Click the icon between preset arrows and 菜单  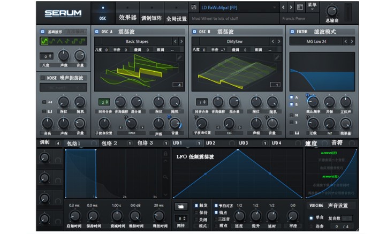click(300, 7)
